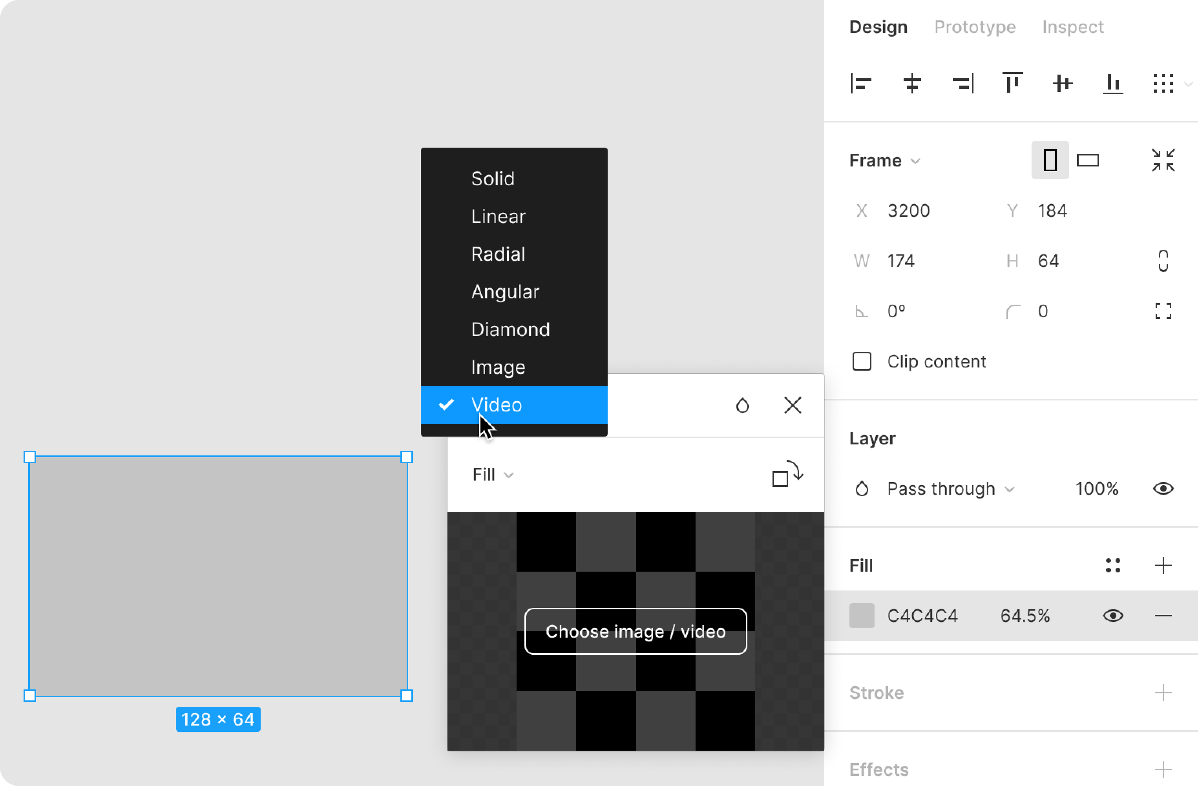The height and width of the screenshot is (786, 1198).
Task: Click the align left icon
Action: pos(861,84)
